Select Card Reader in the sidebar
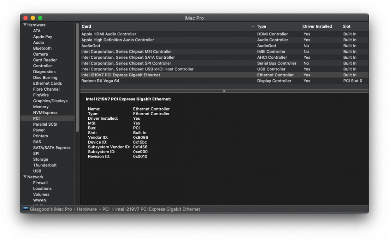The height and width of the screenshot is (240, 389). pyautogui.click(x=45, y=60)
